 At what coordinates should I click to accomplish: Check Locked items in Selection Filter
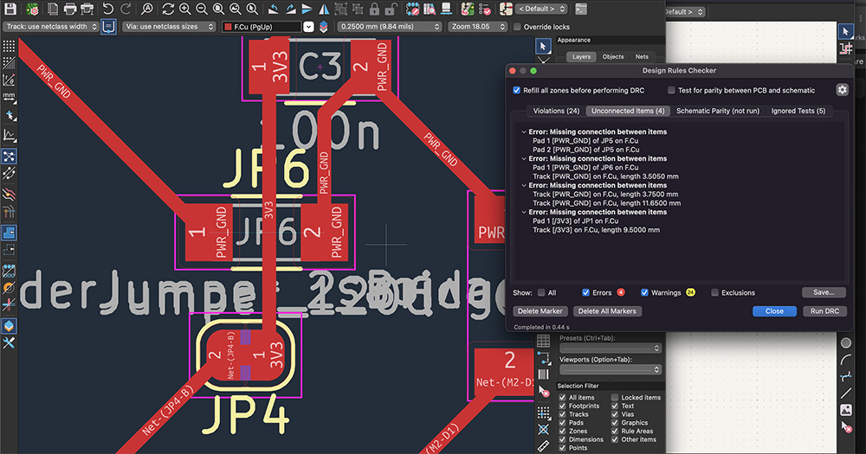tap(615, 397)
